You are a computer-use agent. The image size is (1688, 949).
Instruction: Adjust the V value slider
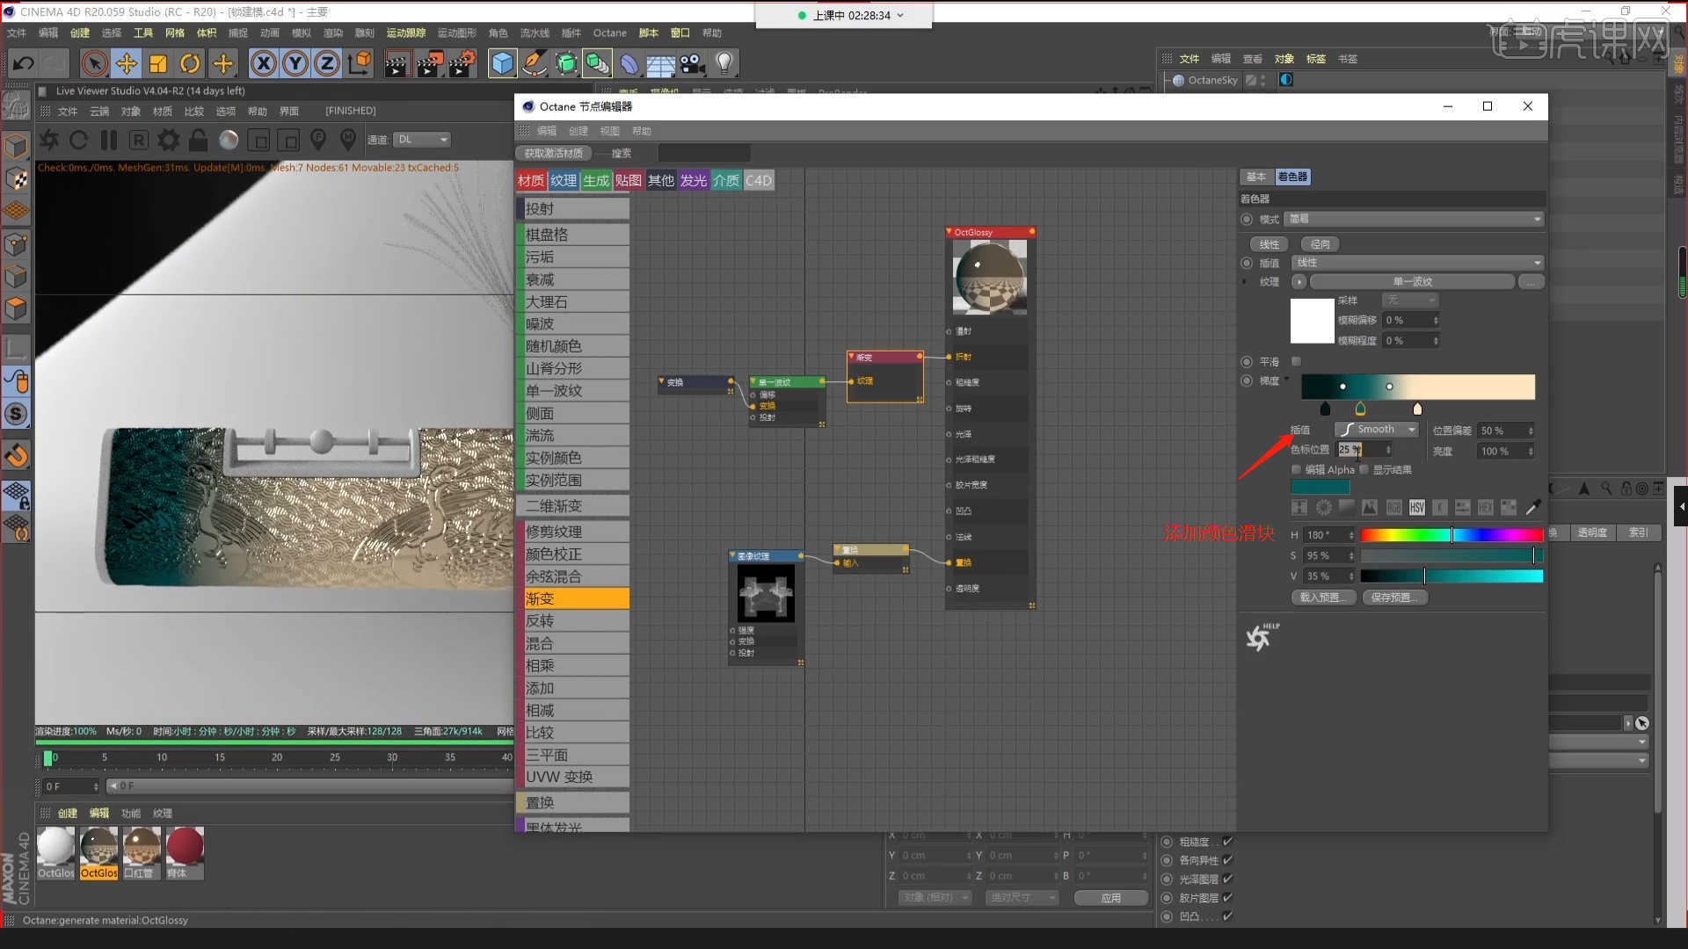pos(1452,576)
